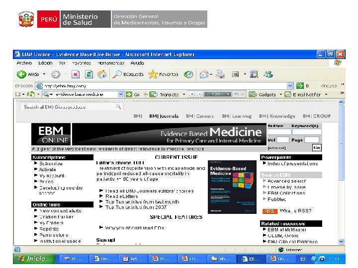The image size is (358, 268).
Task: Open BMJ Journals navigation link
Action: [x=164, y=116]
